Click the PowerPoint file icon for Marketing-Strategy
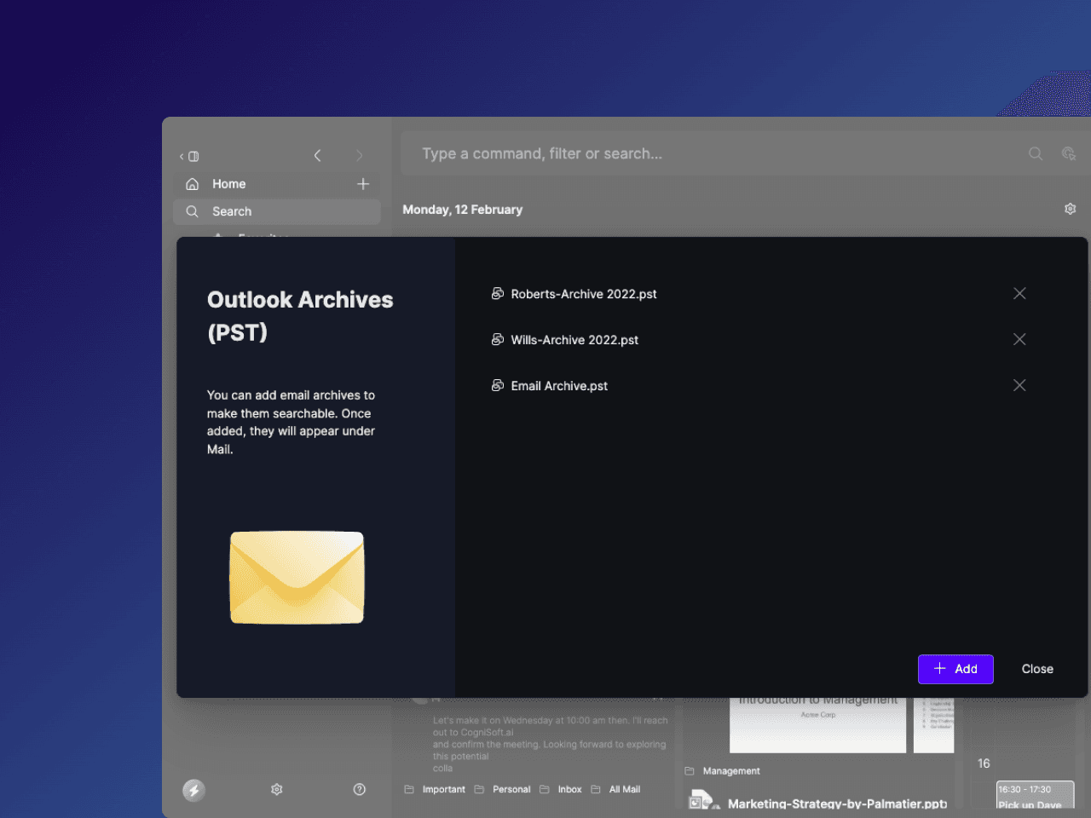1091x818 pixels. [702, 801]
